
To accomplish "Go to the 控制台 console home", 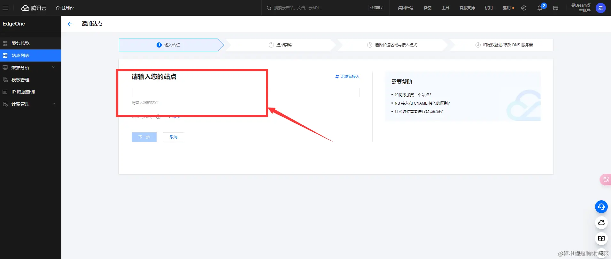I will (x=65, y=8).
